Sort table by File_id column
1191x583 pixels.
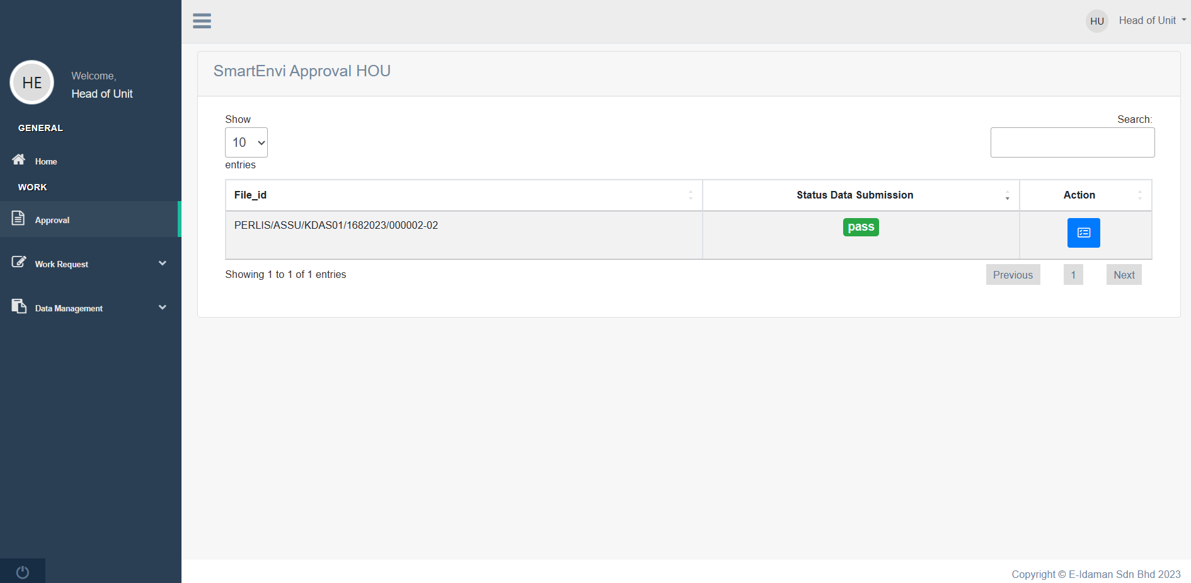463,195
